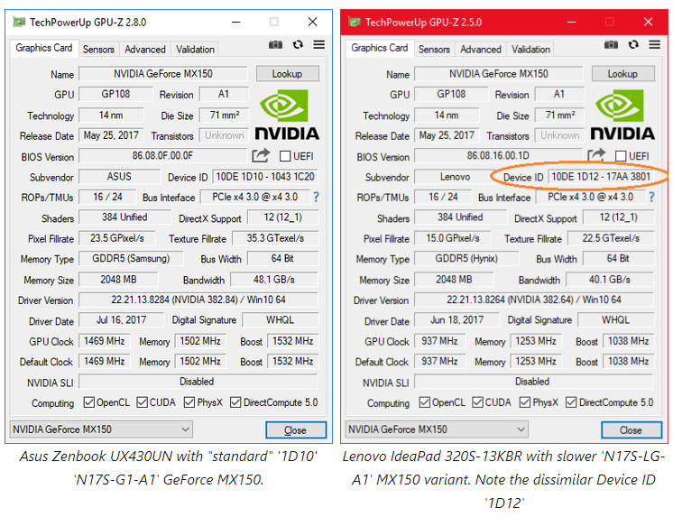Click Pixel Fillrate 23.5 GPixel/s value
The image size is (673, 526).
(x=117, y=238)
